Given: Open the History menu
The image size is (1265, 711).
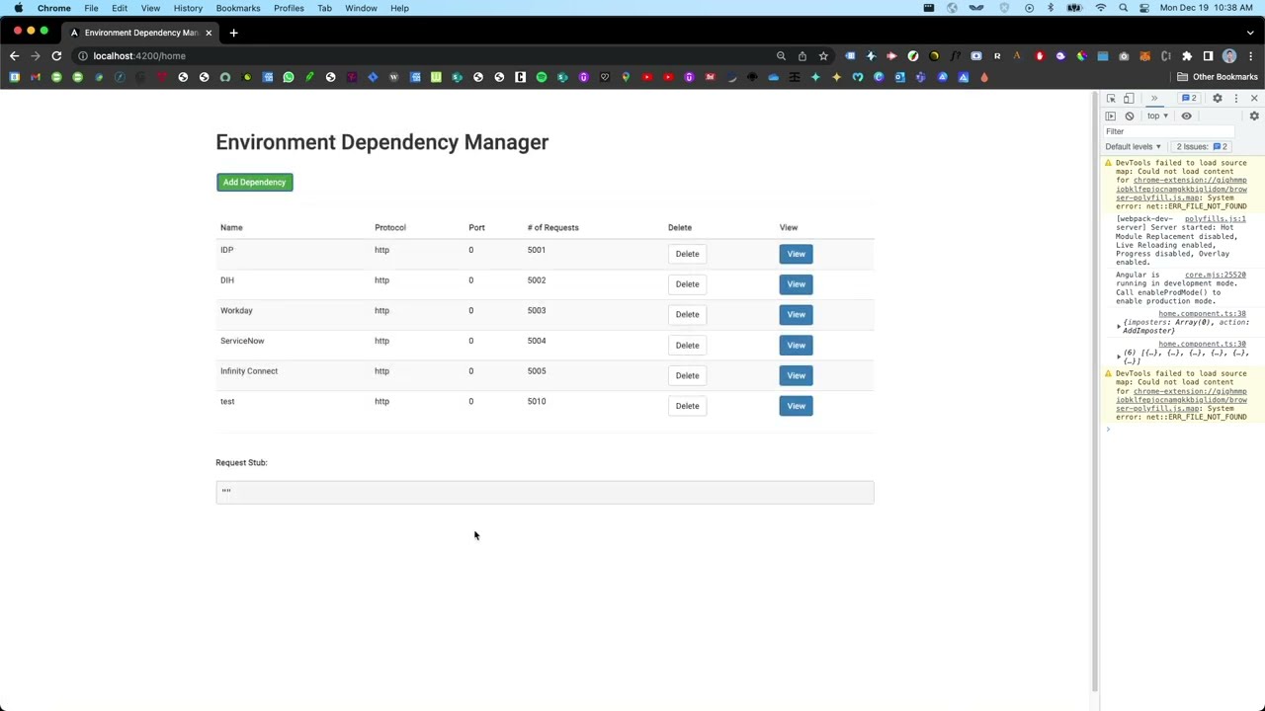Looking at the screenshot, I should 188,8.
